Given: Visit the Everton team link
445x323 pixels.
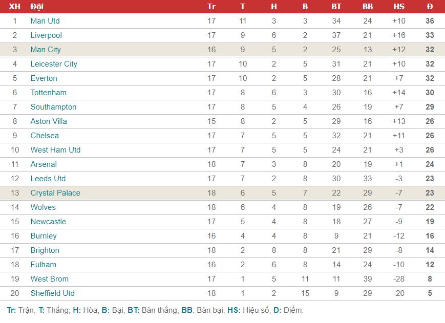Looking at the screenshot, I should tap(44, 78).
